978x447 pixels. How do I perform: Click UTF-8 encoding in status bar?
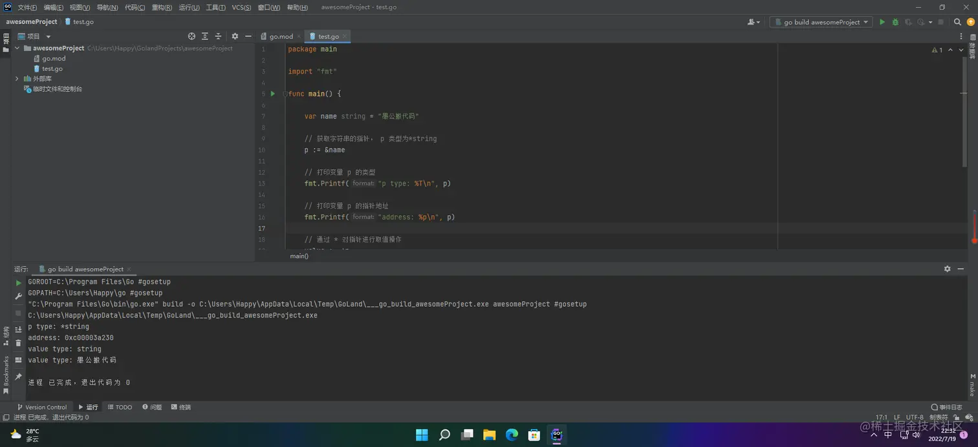(x=915, y=417)
